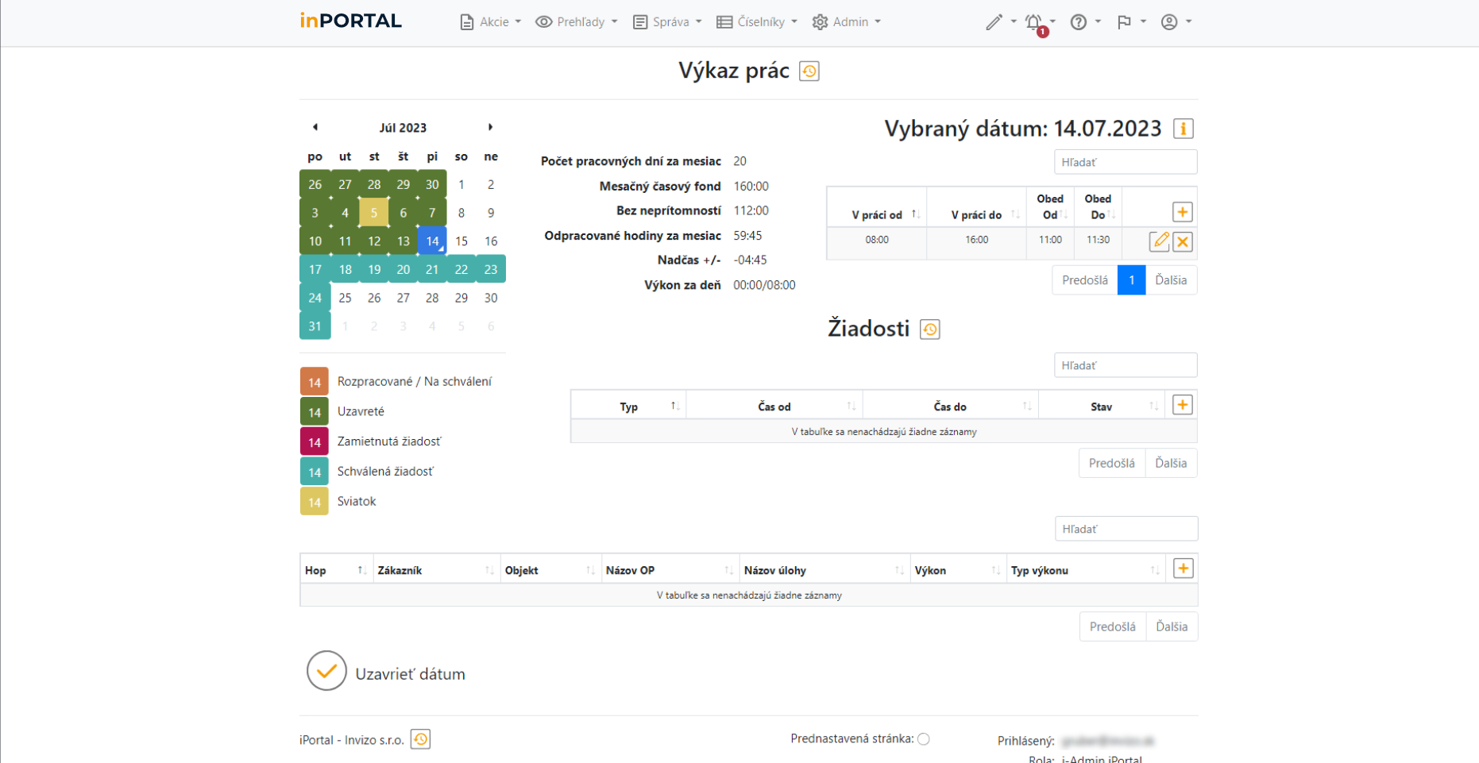The image size is (1479, 763).
Task: Click the Uzavrieť dátum label
Action: pyautogui.click(x=410, y=674)
